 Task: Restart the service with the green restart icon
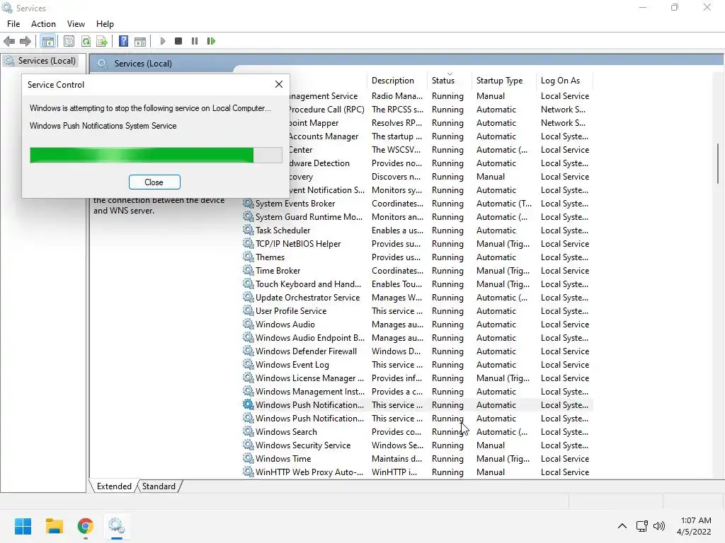point(211,41)
